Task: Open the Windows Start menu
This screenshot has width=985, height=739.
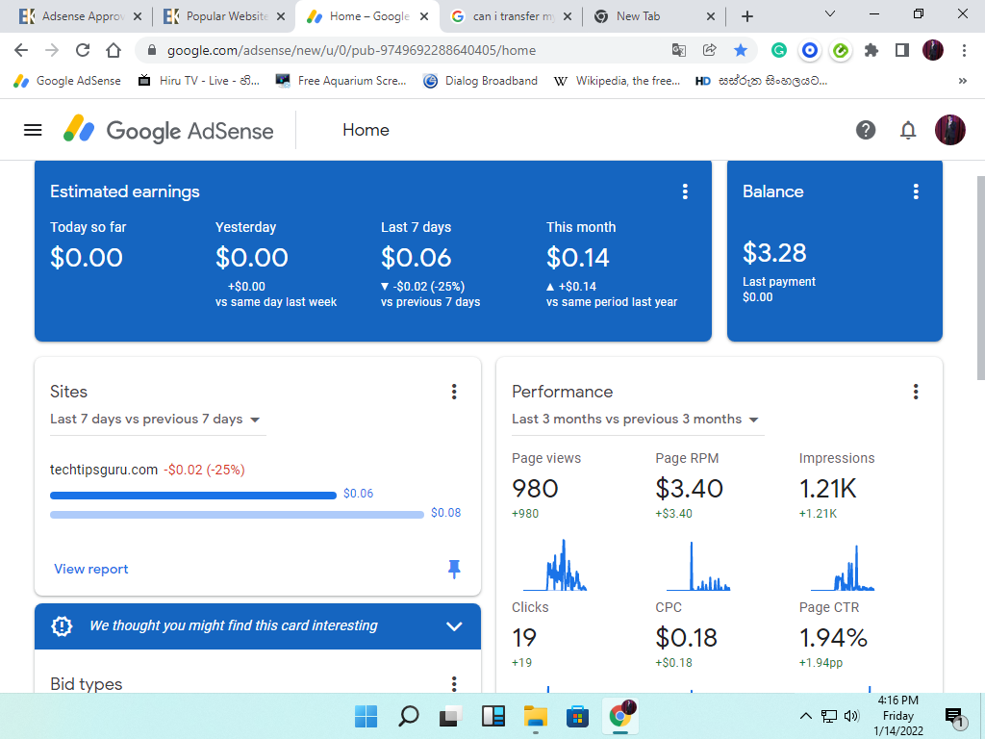Action: tap(366, 716)
